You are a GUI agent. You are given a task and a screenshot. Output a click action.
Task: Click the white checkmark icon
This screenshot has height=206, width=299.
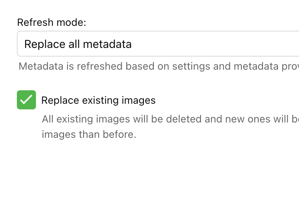[x=26, y=100]
